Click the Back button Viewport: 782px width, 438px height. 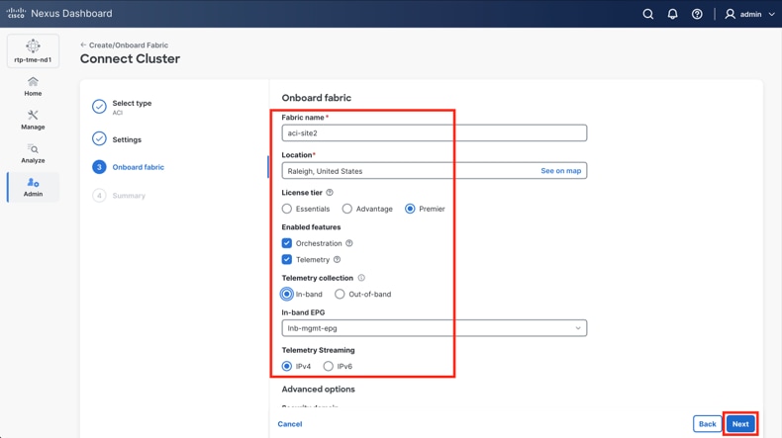(x=707, y=424)
